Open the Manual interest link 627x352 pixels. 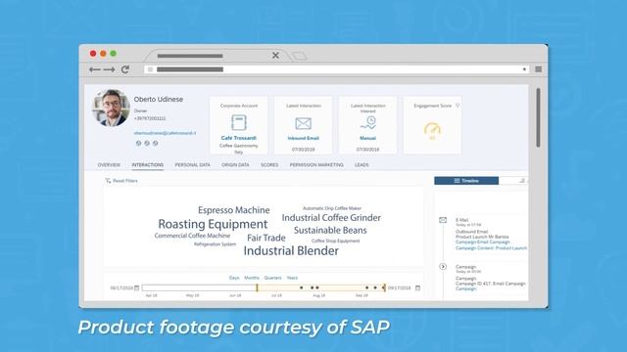[368, 138]
